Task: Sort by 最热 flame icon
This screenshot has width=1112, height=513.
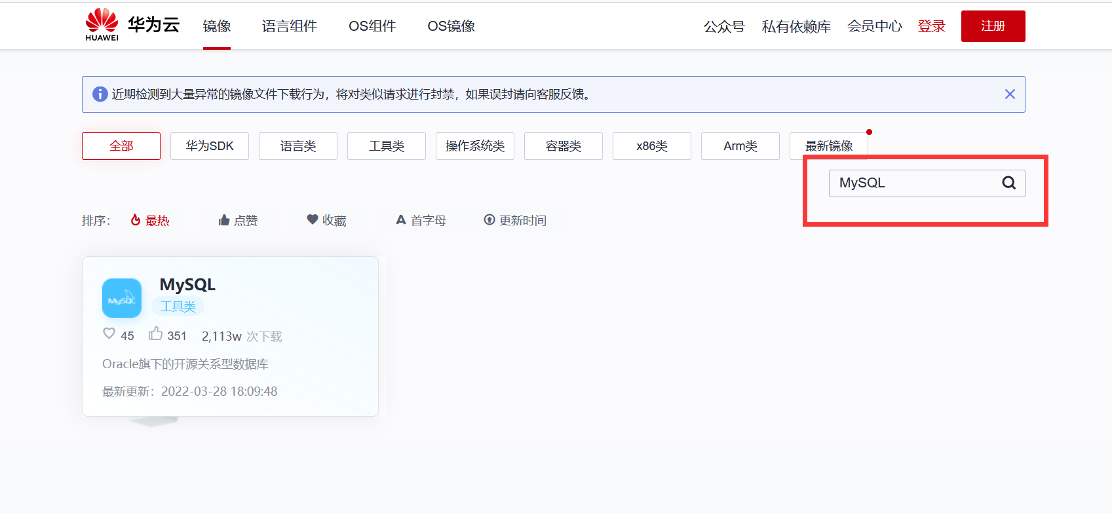Action: (136, 220)
